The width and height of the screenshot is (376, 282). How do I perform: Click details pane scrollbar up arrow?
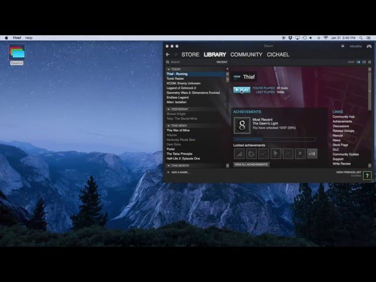point(370,69)
